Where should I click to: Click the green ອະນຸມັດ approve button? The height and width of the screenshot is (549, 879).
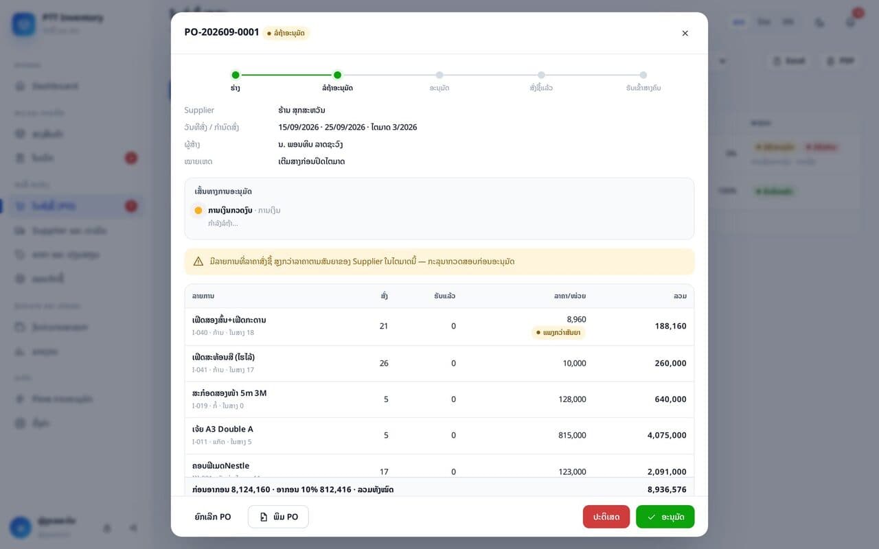[x=665, y=517]
